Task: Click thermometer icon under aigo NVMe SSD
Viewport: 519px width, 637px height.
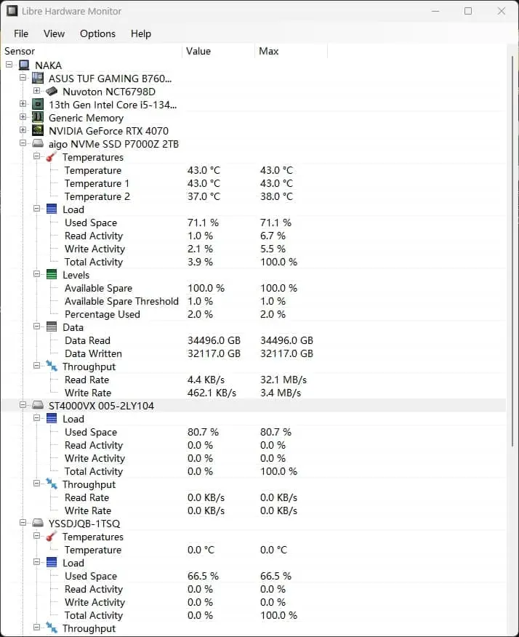Action: coord(52,156)
